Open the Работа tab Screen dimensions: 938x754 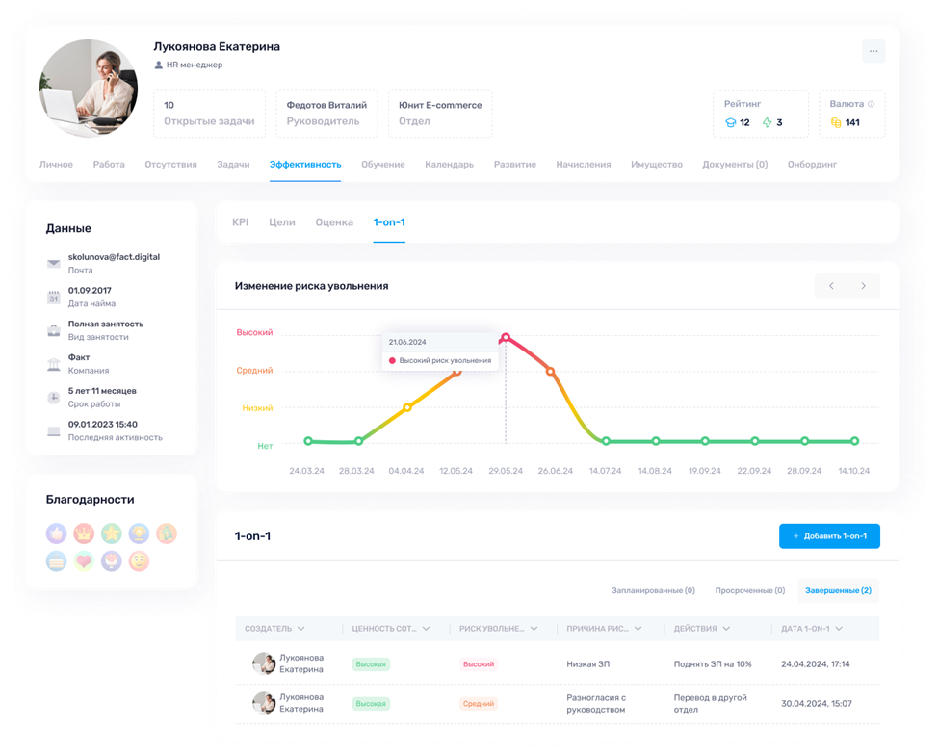[109, 165]
